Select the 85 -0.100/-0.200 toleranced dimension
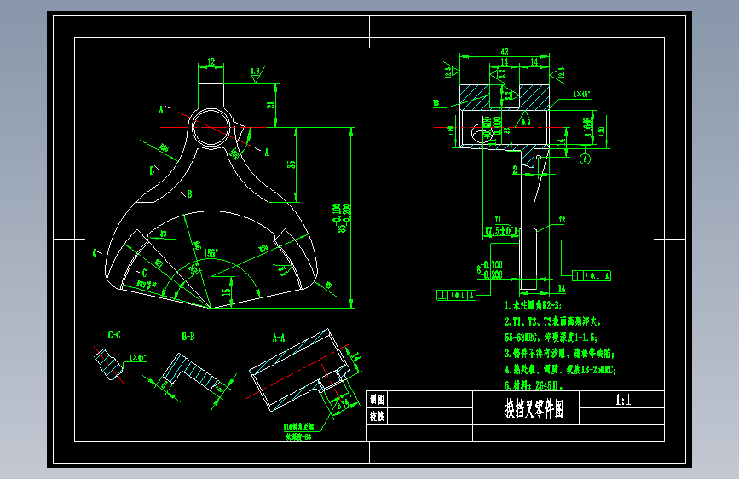The height and width of the screenshot is (479, 739). pos(344,218)
